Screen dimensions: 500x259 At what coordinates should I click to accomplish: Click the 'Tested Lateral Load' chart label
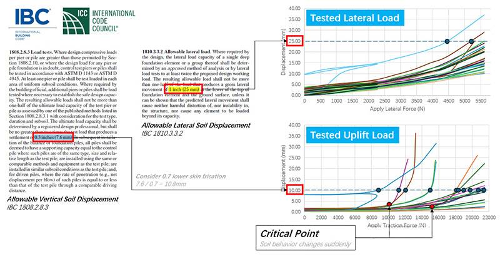351,19
